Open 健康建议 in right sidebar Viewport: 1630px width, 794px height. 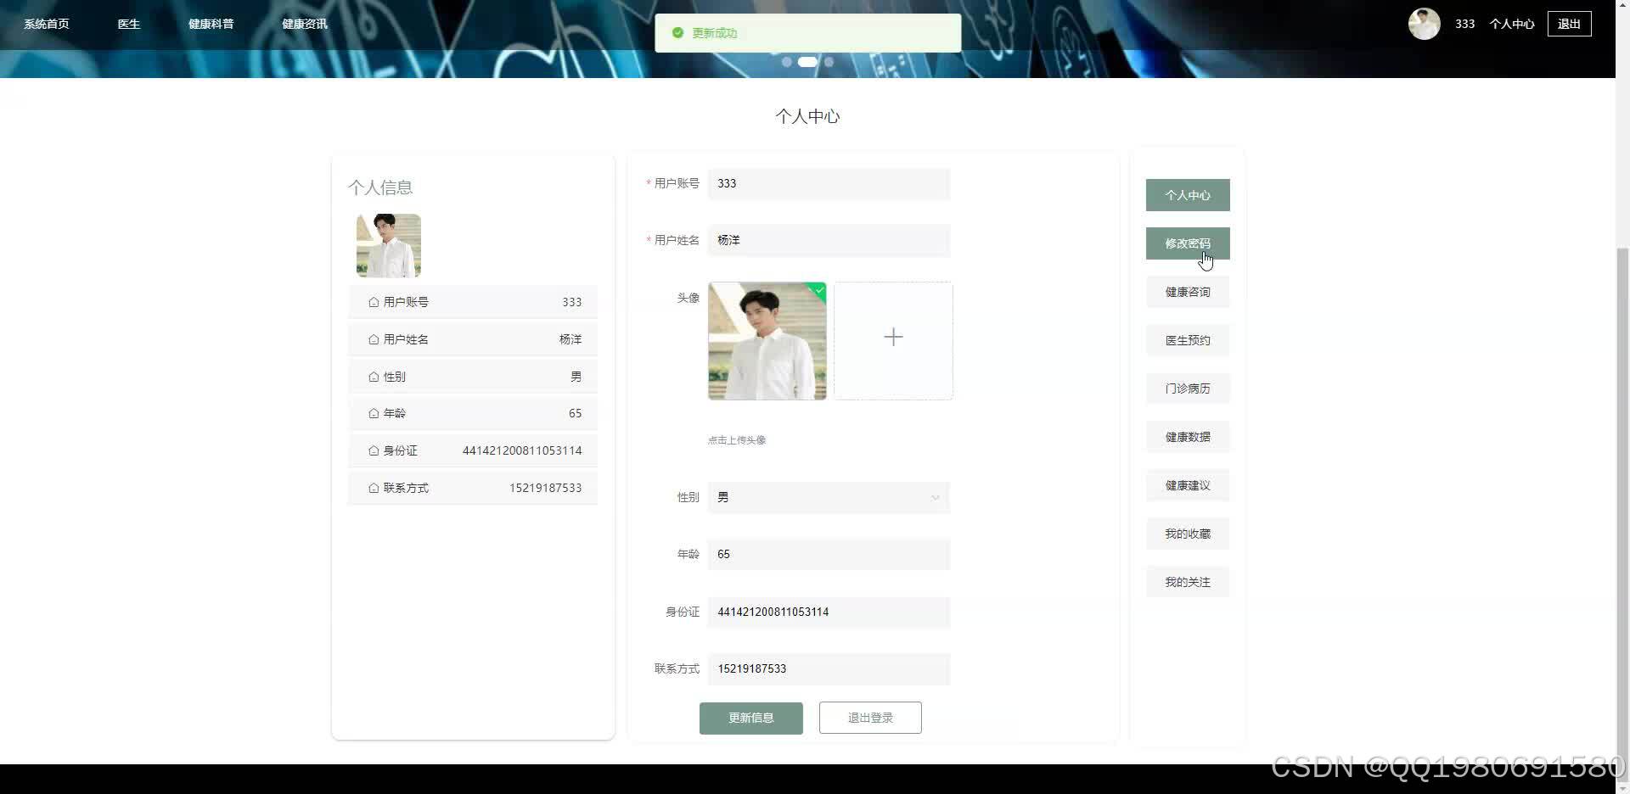click(1188, 485)
